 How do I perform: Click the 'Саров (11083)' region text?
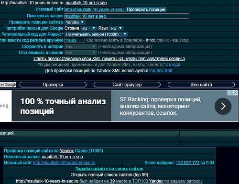(x=89, y=151)
